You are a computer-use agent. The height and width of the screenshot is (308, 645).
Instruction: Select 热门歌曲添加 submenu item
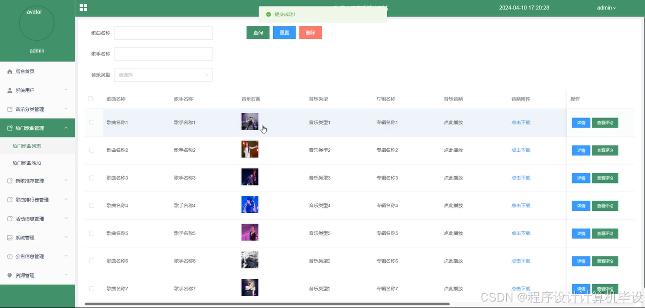point(37,163)
